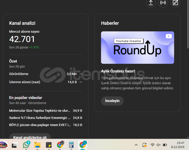The height and width of the screenshot is (150, 189).
Task: Open Chrome with profile picture in taskbar
Action: pyautogui.click(x=60, y=145)
